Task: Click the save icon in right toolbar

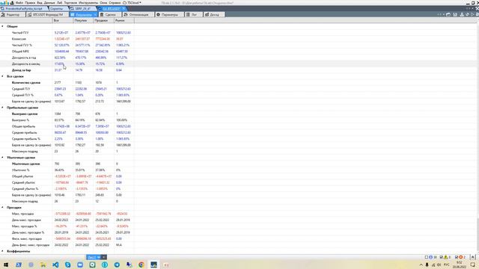Action: pyautogui.click(x=455, y=14)
